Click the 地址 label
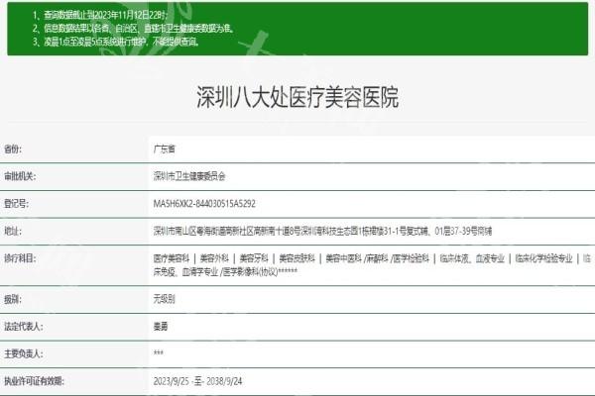The height and width of the screenshot is (396, 595). point(13,231)
